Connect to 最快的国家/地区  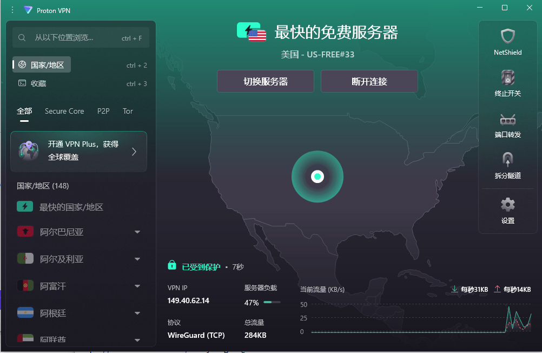pyautogui.click(x=71, y=207)
